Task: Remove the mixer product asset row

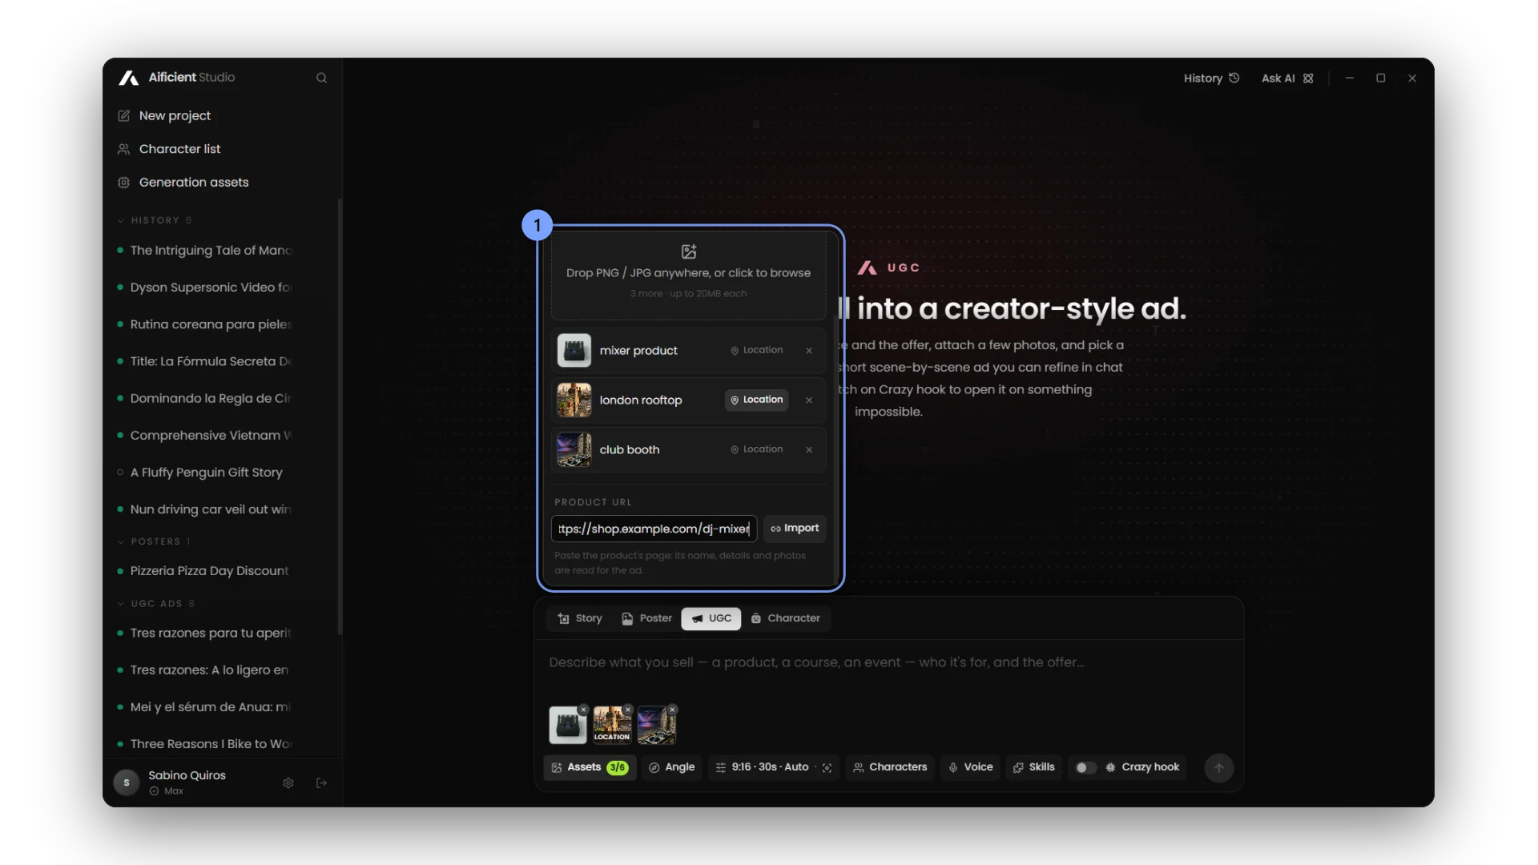Action: [x=810, y=351]
